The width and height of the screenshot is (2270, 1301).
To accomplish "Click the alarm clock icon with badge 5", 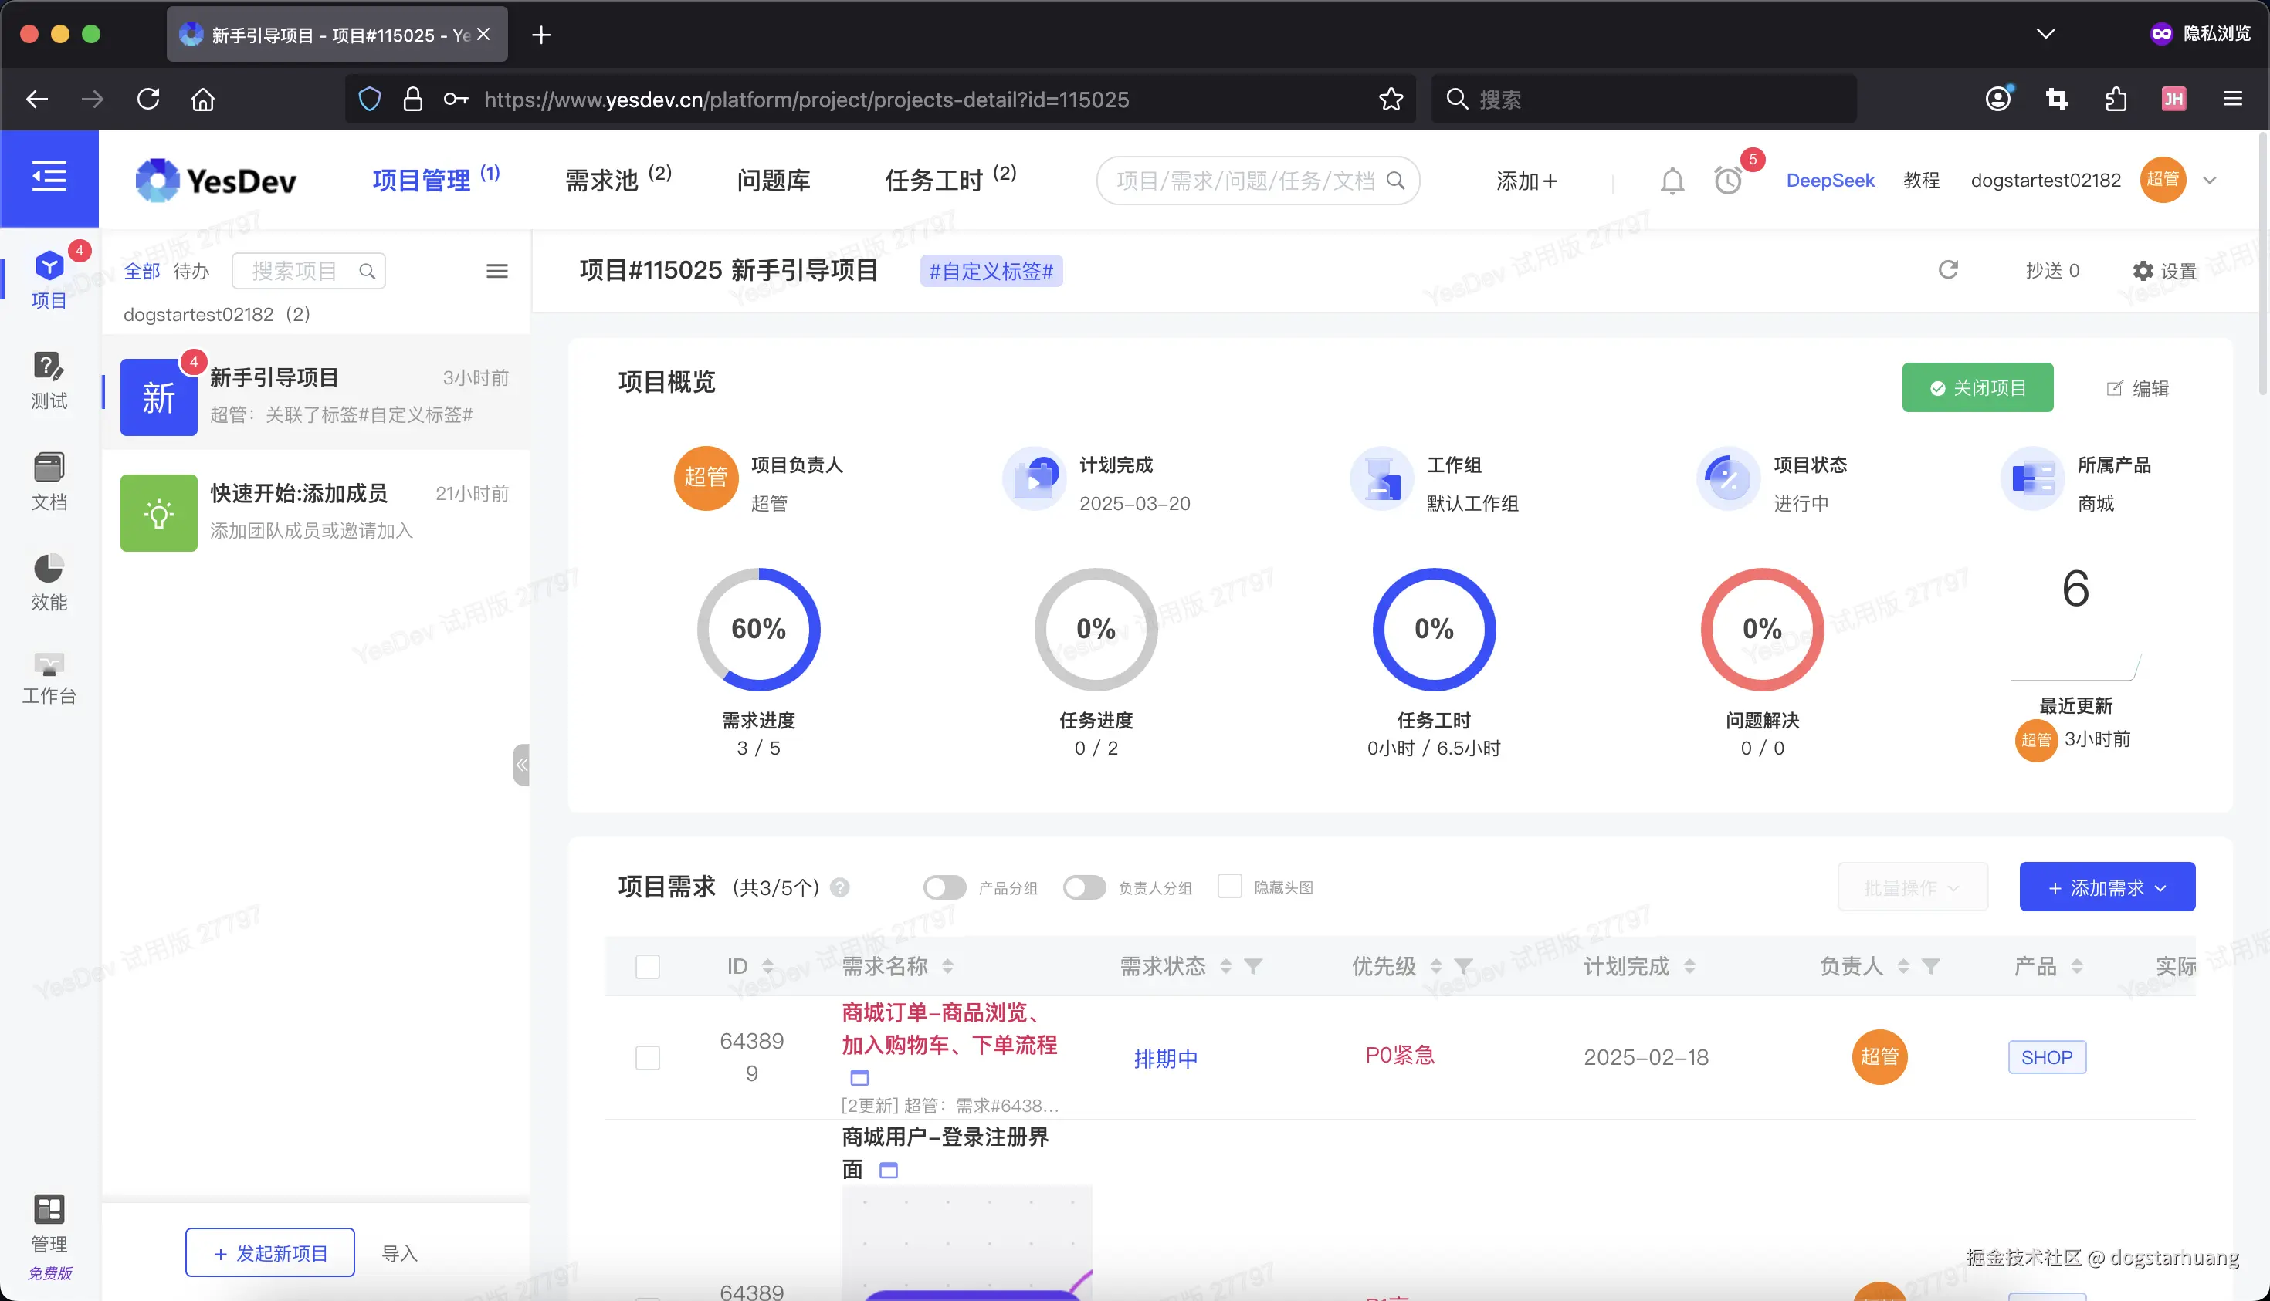I will tap(1727, 180).
